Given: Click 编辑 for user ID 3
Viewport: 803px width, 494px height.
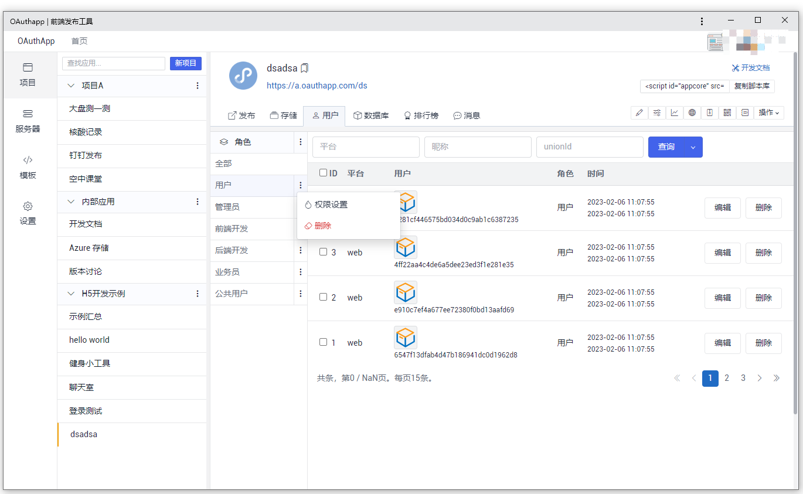Looking at the screenshot, I should [x=723, y=253].
